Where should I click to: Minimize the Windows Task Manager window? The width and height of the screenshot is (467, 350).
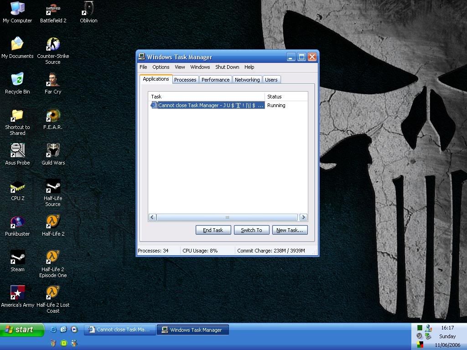click(x=291, y=57)
